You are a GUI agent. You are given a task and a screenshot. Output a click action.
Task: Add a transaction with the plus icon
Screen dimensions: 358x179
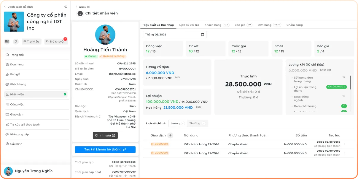[170, 135]
